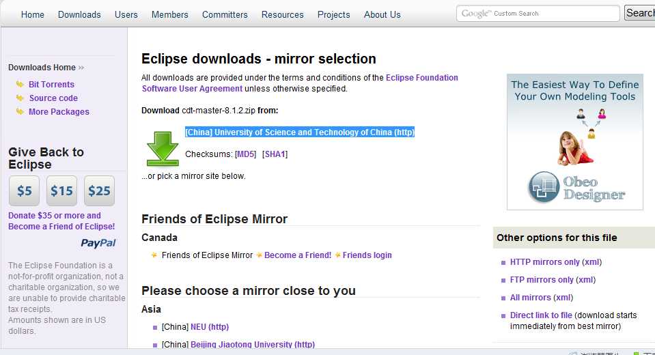Image resolution: width=655 pixels, height=355 pixels.
Task: Click the green download arrow icon
Action: pos(163,149)
